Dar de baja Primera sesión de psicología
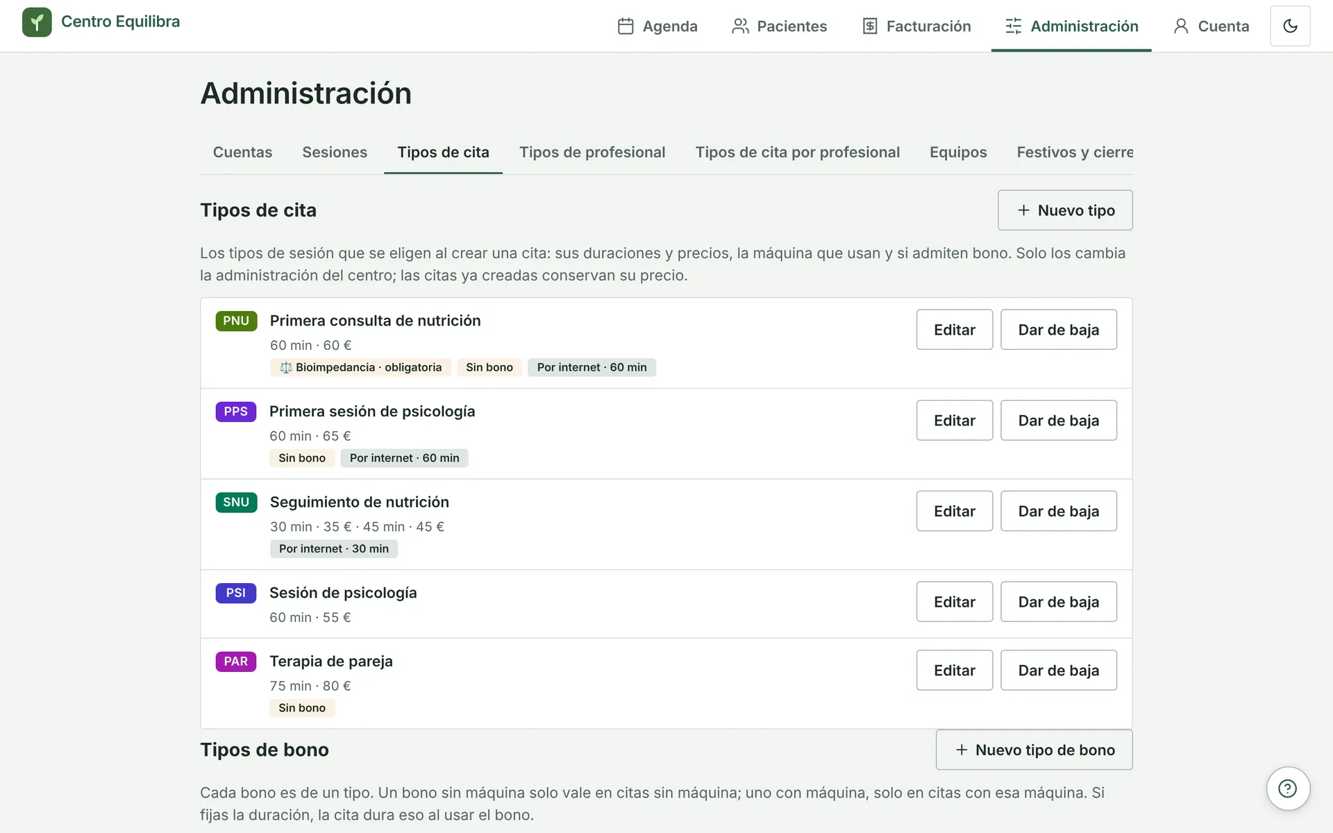 [x=1058, y=421]
